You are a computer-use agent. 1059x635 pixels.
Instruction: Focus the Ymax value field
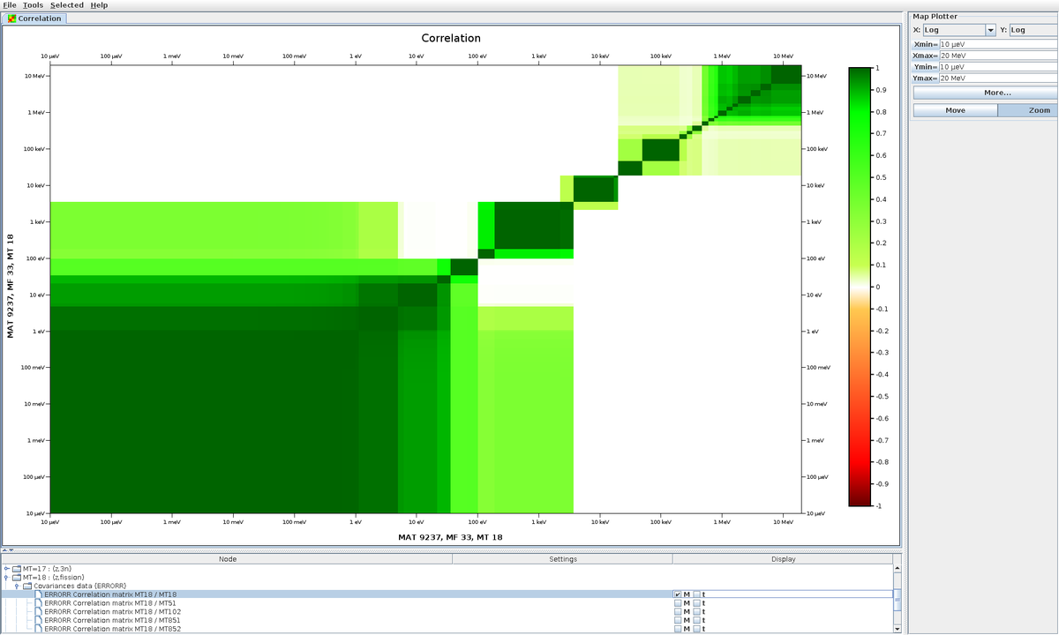point(998,78)
